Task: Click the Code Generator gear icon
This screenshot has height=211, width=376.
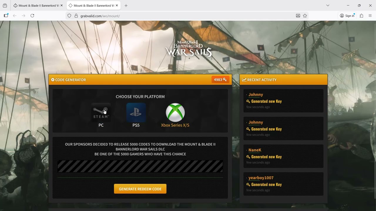Action: tap(53, 80)
